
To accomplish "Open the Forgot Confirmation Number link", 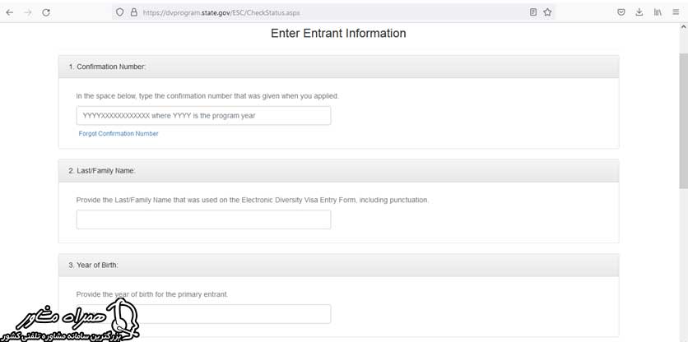I will tap(119, 133).
